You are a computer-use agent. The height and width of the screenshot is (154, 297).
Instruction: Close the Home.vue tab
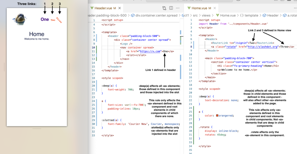[x=215, y=8]
